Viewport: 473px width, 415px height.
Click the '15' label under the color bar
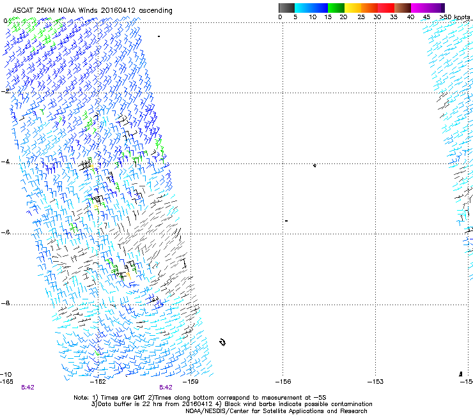click(x=328, y=17)
